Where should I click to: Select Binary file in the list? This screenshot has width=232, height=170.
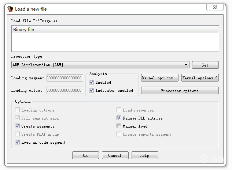(x=115, y=30)
